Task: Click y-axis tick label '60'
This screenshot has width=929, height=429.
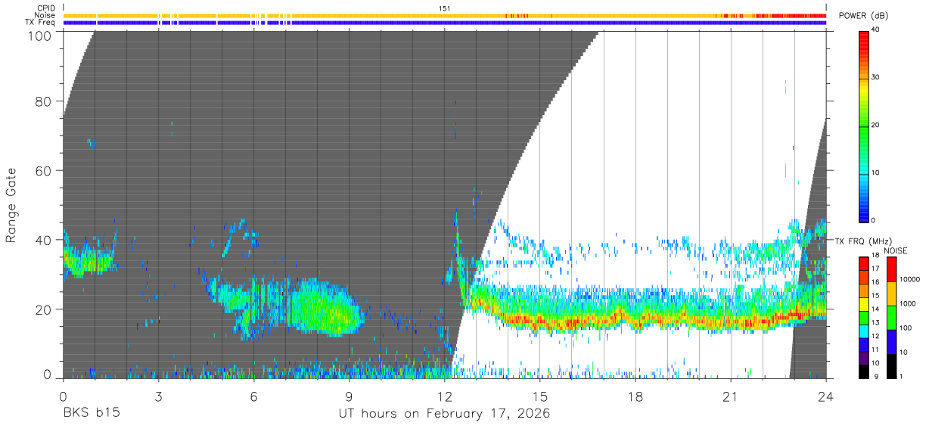Action: pos(44,170)
